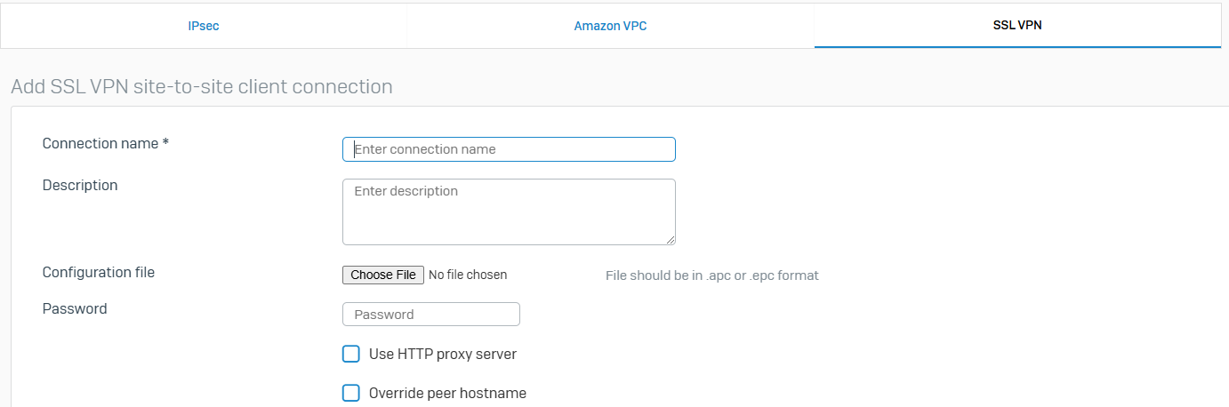Focus the Enter description text area
The image size is (1229, 407).
509,211
